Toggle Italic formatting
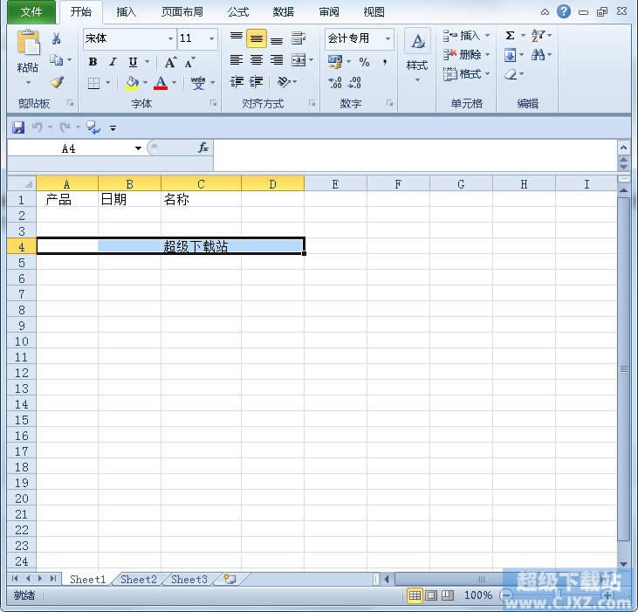 click(x=113, y=62)
